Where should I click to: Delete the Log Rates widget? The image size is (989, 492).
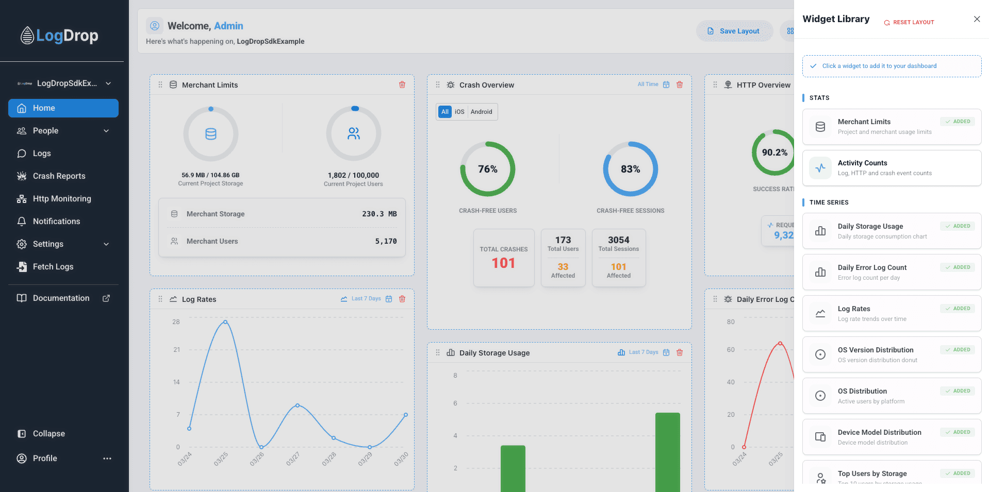click(x=402, y=299)
